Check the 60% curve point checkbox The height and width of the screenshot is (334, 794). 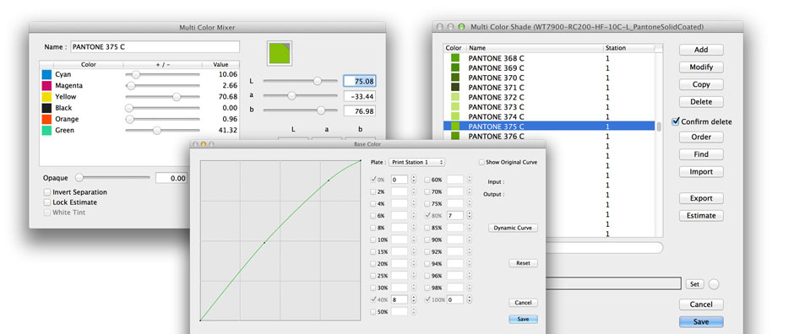(x=427, y=180)
